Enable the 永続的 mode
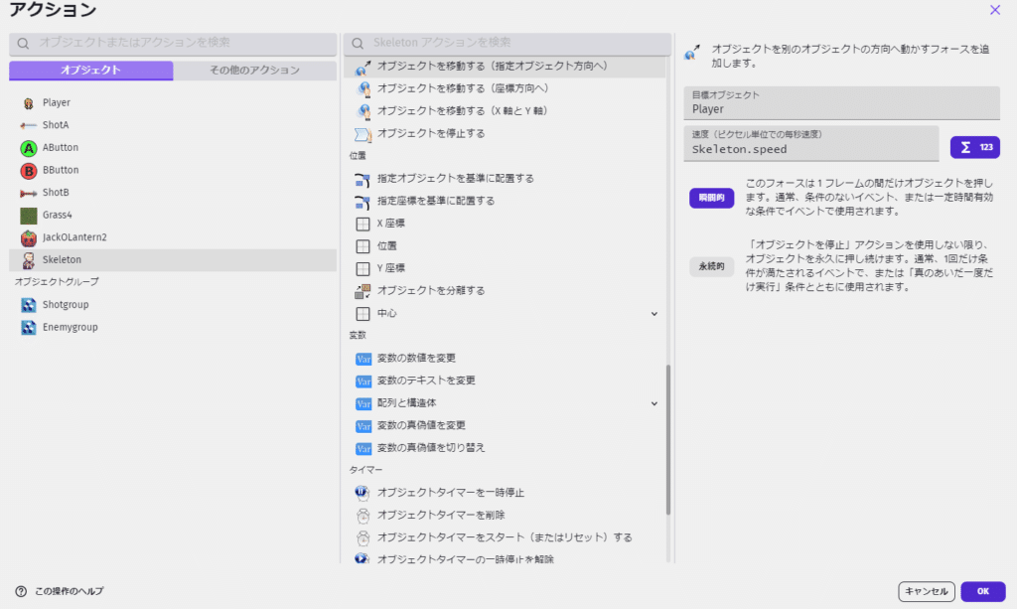 (711, 266)
